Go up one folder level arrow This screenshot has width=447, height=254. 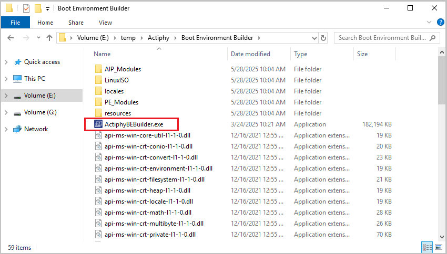click(x=49, y=38)
